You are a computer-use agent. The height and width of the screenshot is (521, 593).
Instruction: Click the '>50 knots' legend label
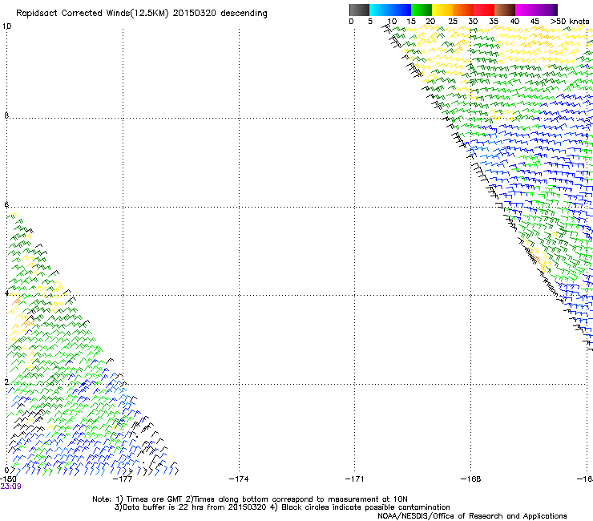(x=570, y=22)
